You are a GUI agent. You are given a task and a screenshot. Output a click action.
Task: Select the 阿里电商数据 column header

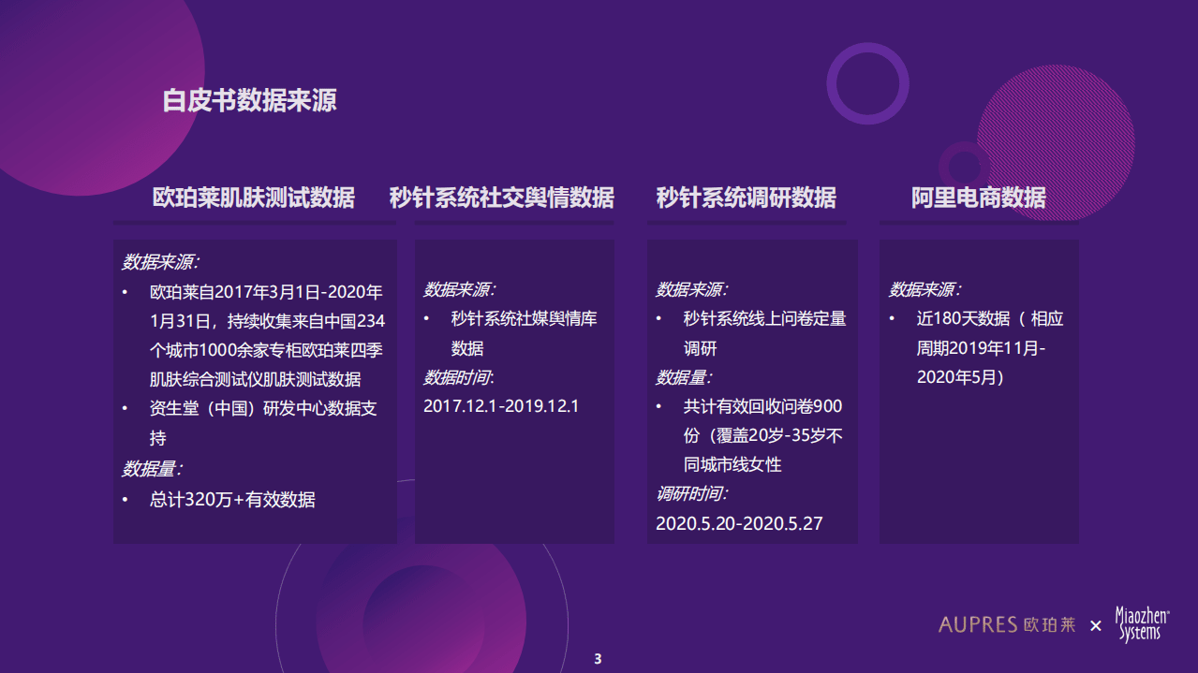[x=979, y=198]
